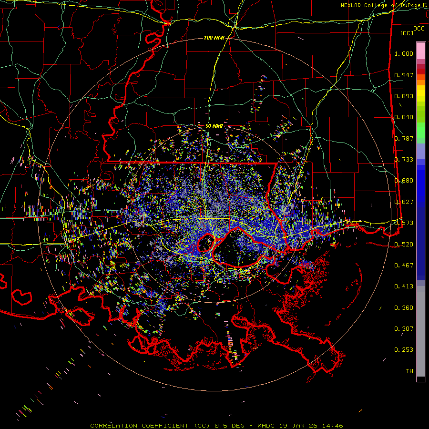Select the 0.627 scale value
Viewport: 429px width, 429px height.
click(404, 202)
